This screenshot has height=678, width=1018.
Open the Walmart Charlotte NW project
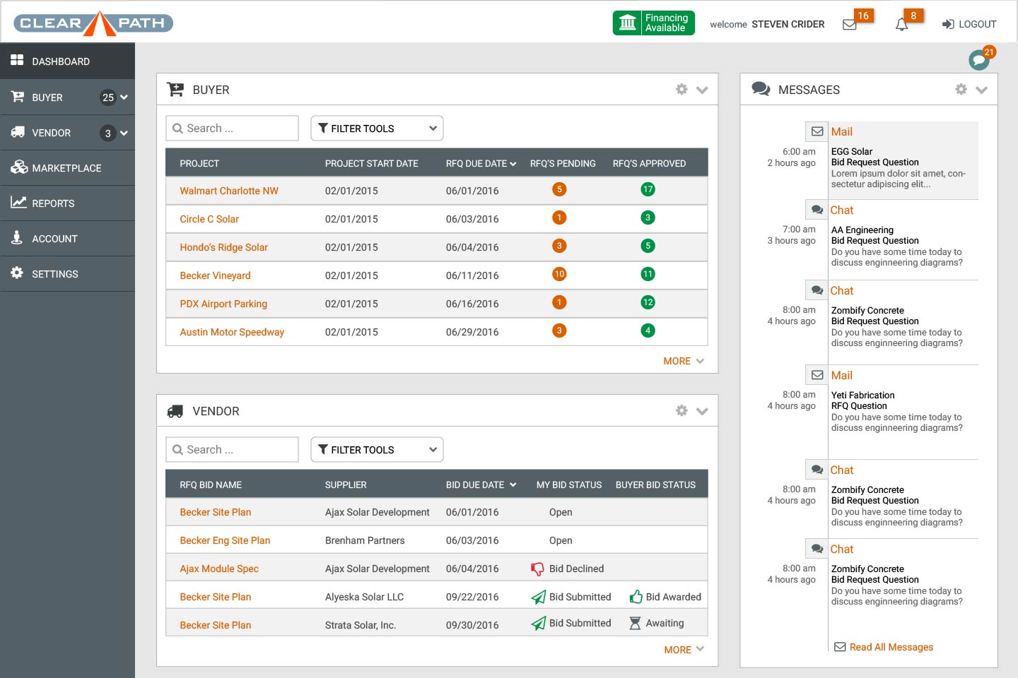click(x=229, y=191)
